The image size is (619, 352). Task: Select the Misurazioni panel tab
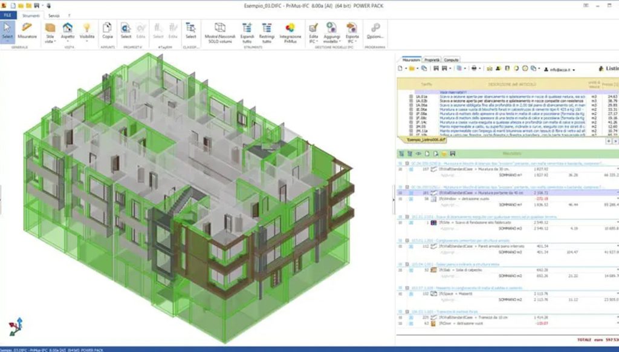(x=411, y=60)
